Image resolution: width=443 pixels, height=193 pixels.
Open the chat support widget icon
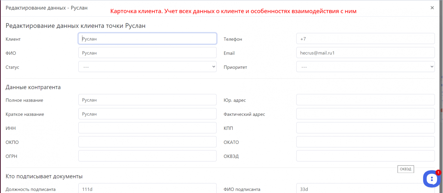coord(431,179)
